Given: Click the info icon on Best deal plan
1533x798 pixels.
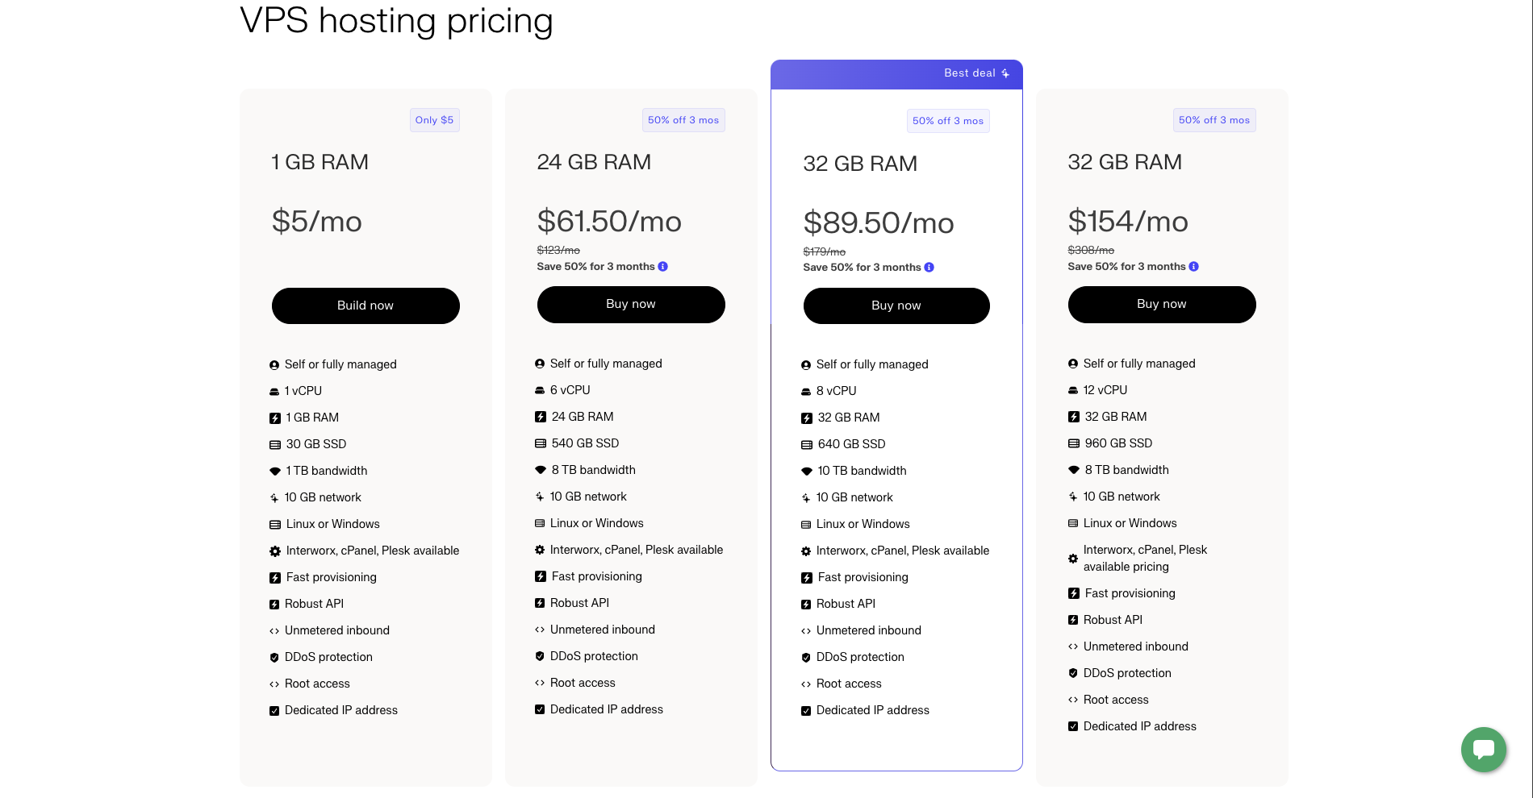Looking at the screenshot, I should (x=929, y=268).
